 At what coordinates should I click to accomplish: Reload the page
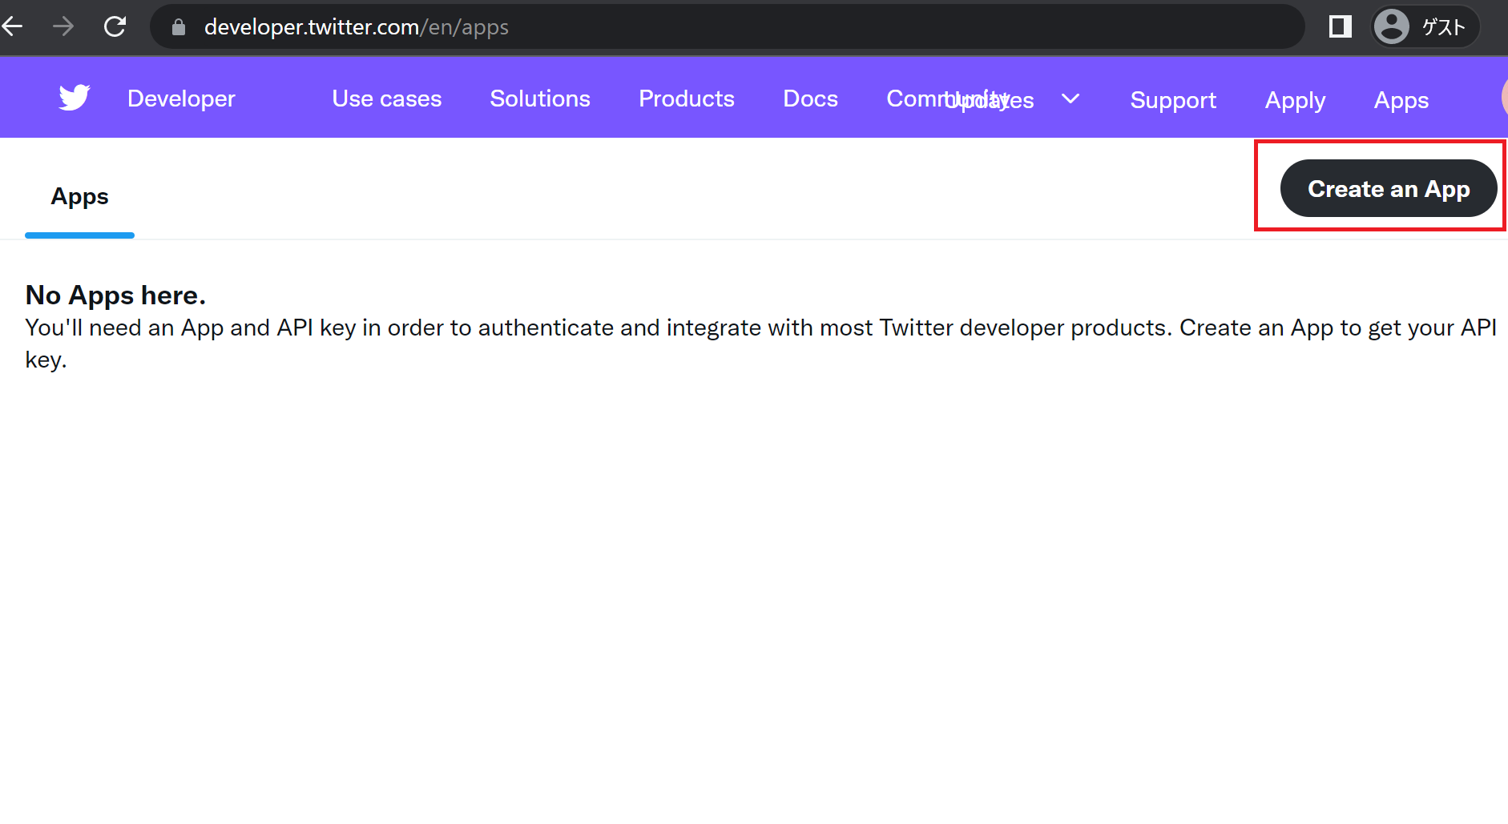tap(115, 26)
